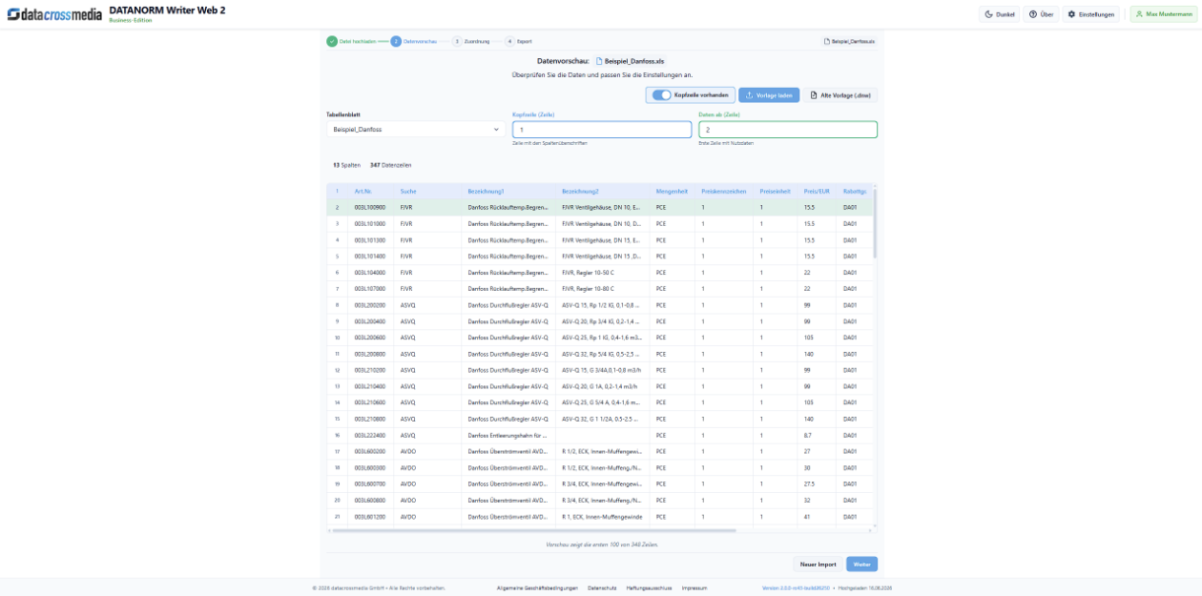Click the Mengenheit column header
1202x596 pixels.
tap(672, 191)
